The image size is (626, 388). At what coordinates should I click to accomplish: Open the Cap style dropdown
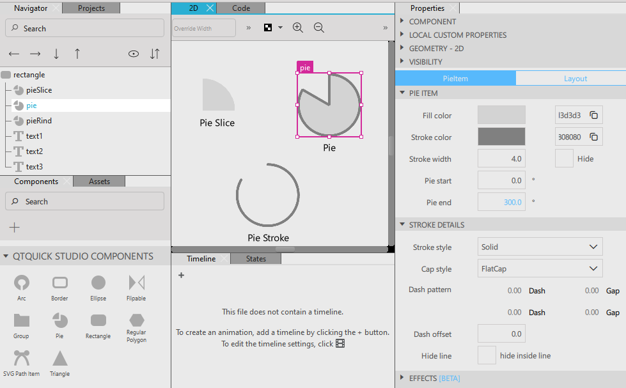coord(540,268)
